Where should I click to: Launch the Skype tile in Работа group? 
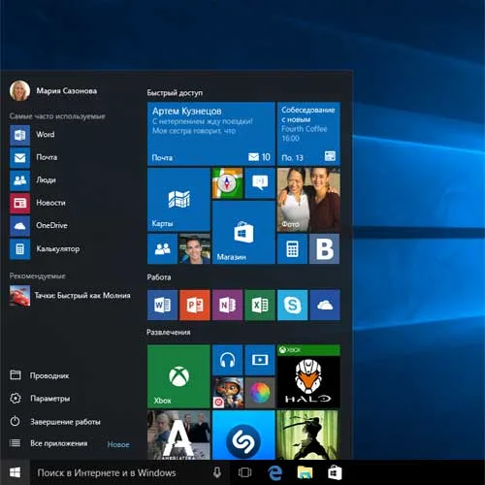(292, 305)
